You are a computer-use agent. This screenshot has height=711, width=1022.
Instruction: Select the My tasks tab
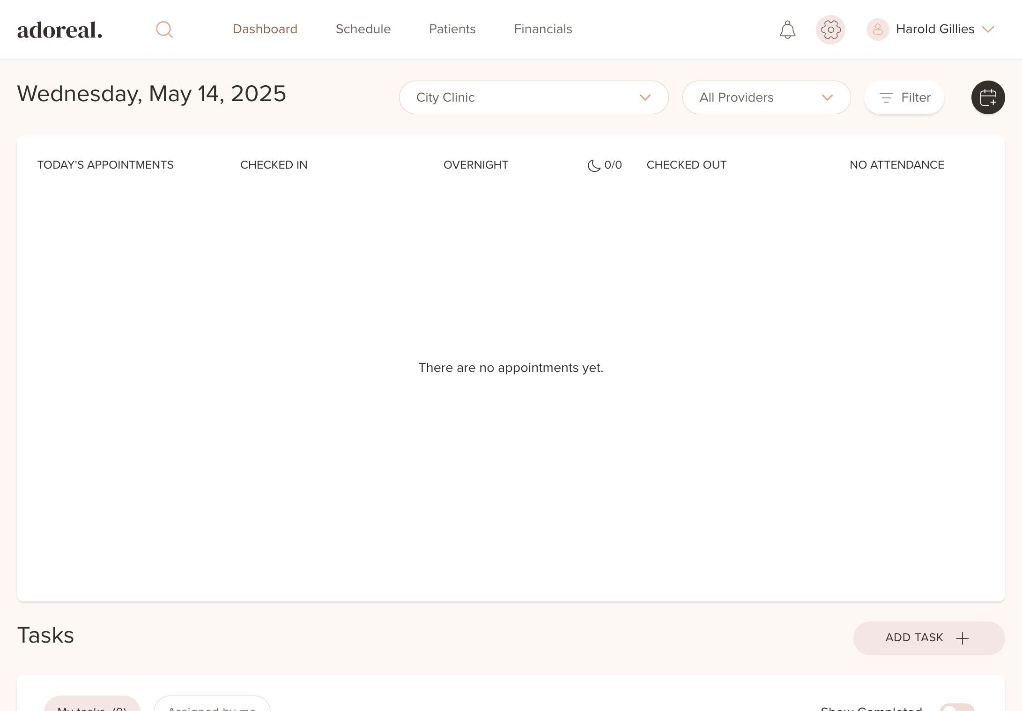tap(92, 706)
